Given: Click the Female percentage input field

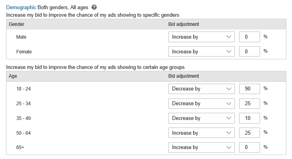Looking at the screenshot, I should click(250, 51).
